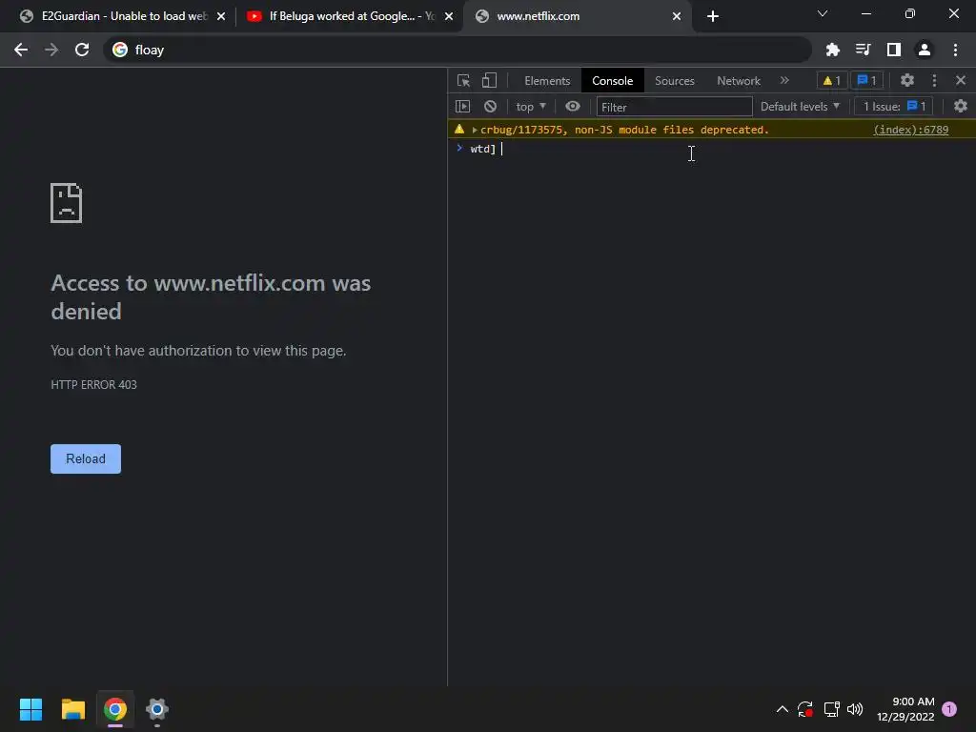Open the profile avatar menu
This screenshot has width=976, height=732.
click(925, 50)
